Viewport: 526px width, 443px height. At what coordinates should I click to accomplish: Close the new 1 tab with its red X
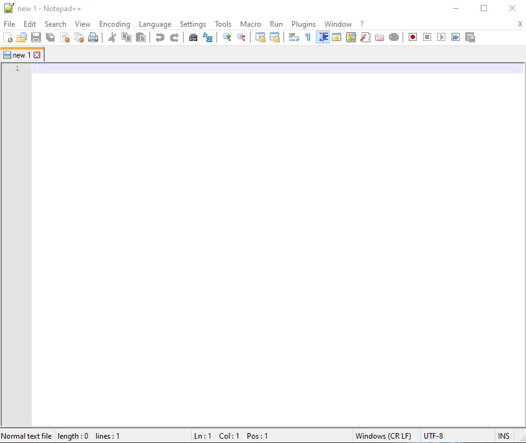coord(37,55)
